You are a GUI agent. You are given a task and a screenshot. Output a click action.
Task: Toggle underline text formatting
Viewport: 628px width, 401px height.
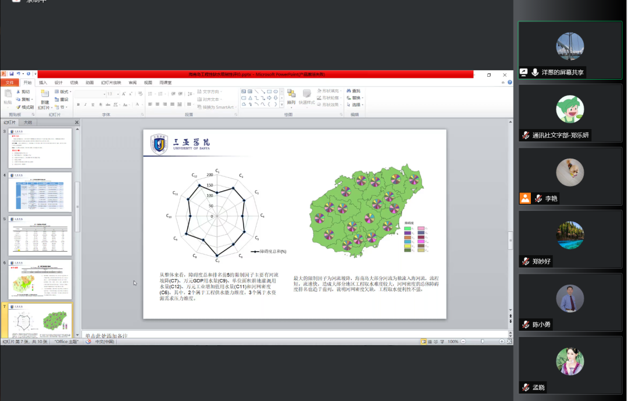coord(94,105)
